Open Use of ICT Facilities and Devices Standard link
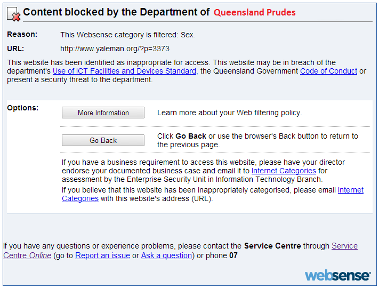379x288 pixels. click(x=124, y=71)
